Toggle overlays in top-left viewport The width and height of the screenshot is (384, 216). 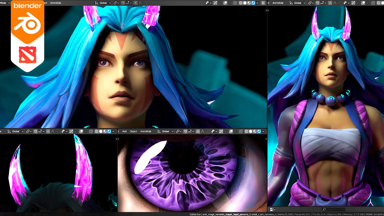(225, 3)
